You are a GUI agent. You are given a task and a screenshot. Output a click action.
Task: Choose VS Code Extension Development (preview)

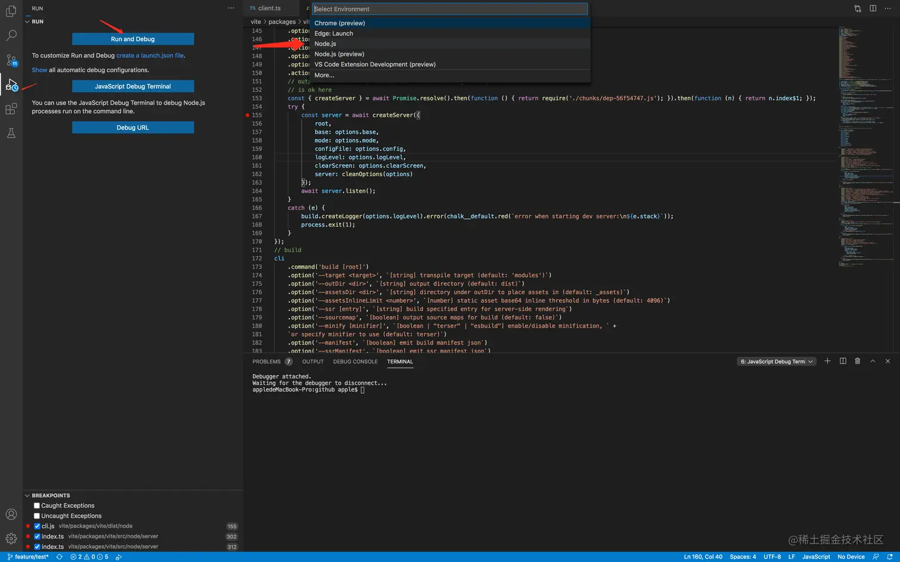pyautogui.click(x=451, y=64)
